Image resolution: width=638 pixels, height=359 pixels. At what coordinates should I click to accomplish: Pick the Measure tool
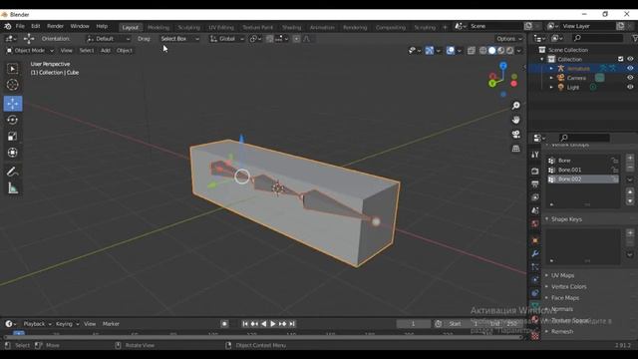(13, 188)
